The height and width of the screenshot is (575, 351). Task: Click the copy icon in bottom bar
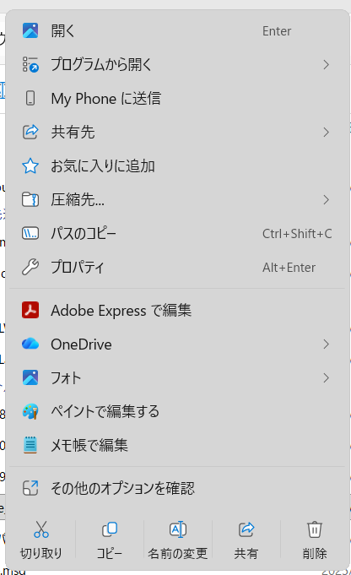pos(109,529)
